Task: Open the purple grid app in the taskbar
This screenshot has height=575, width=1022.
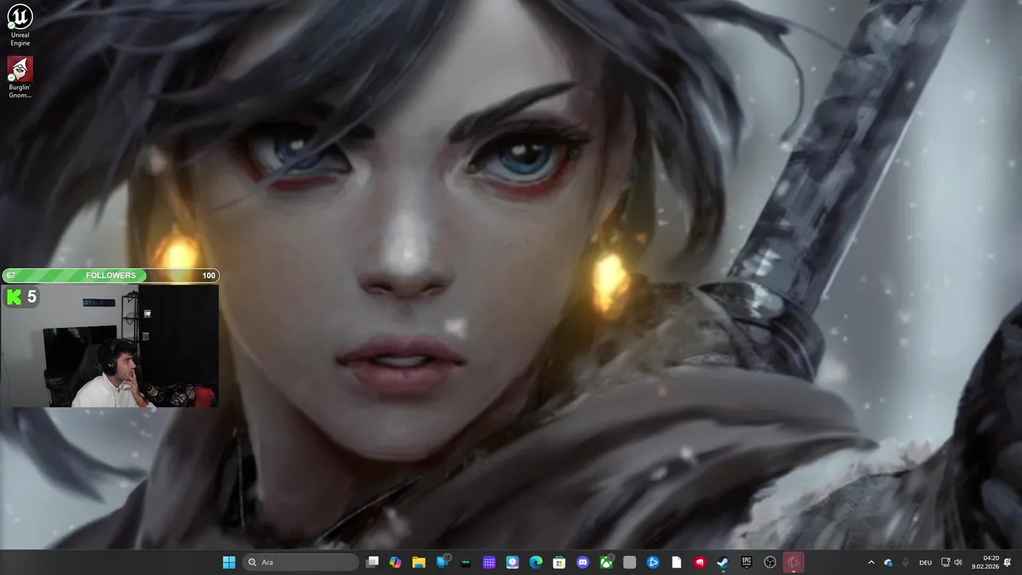Action: pyautogui.click(x=489, y=562)
